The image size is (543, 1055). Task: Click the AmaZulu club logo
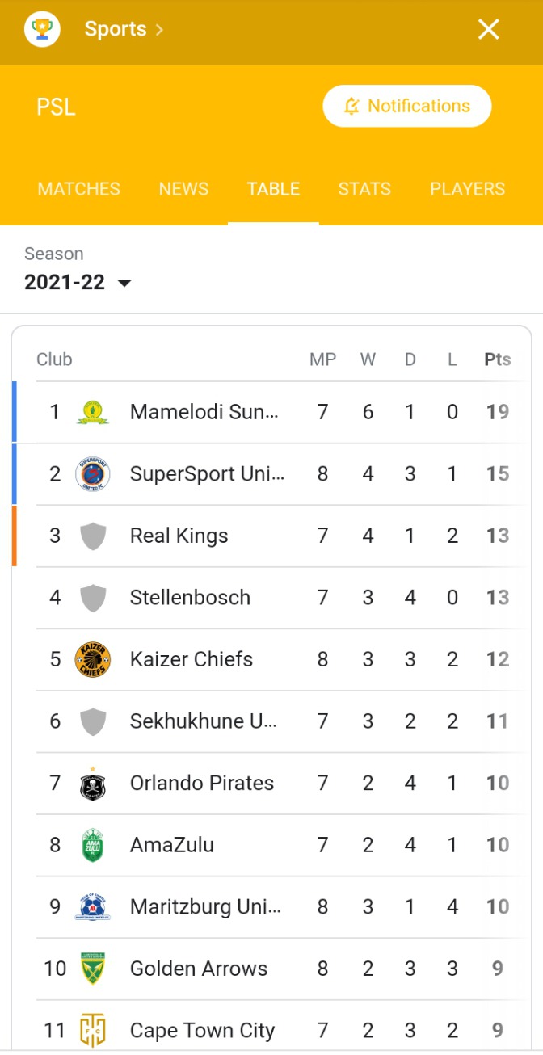click(x=93, y=845)
